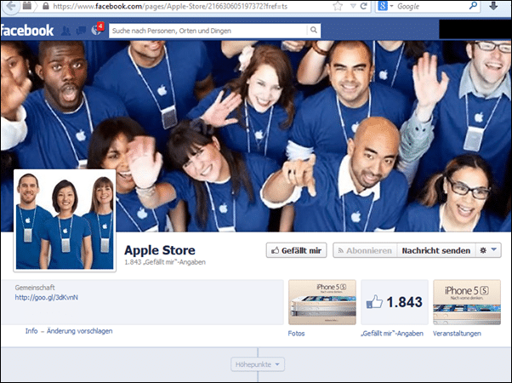
Task: Open the downloads arrow icon
Action: (x=493, y=6)
